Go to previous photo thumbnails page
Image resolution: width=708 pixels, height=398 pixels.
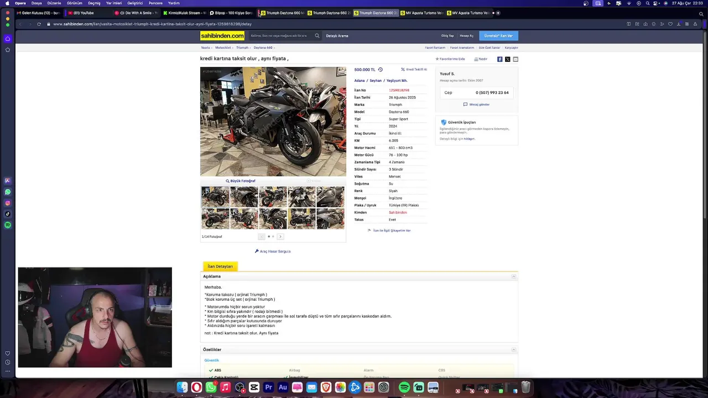pos(262,237)
